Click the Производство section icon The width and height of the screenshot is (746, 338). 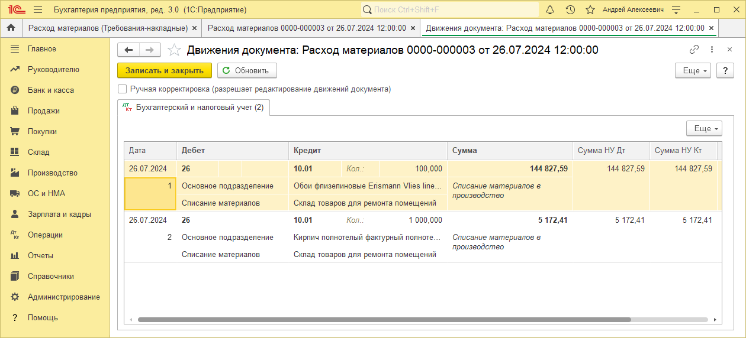[15, 173]
